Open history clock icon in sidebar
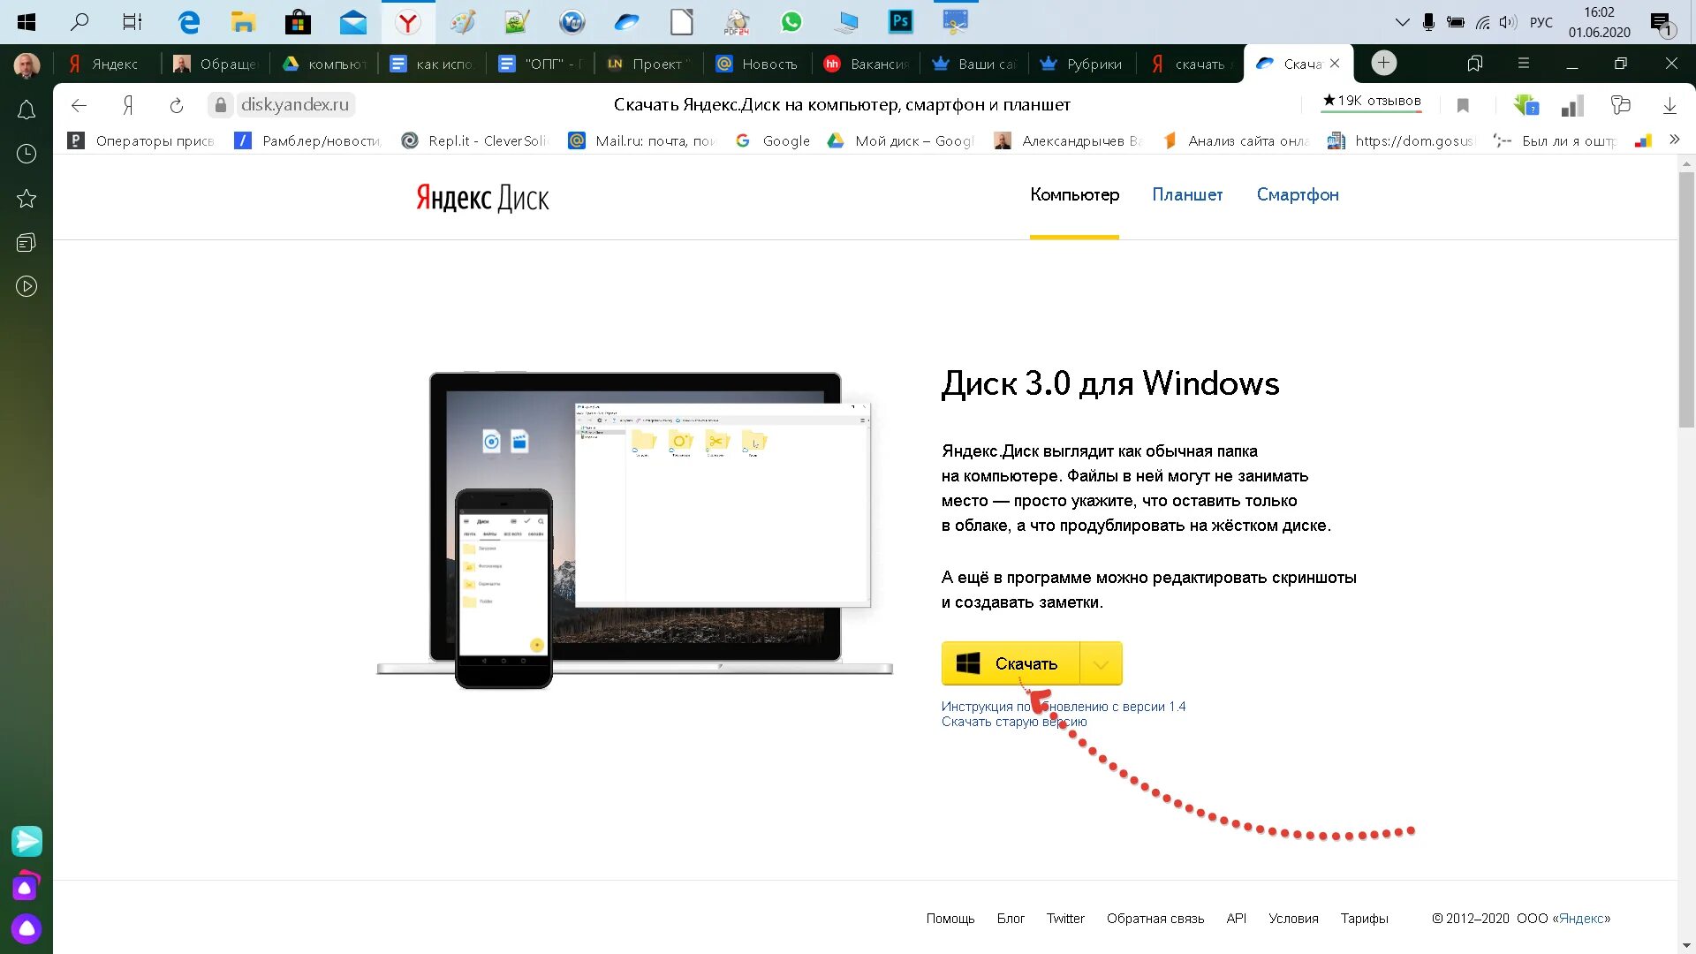1696x954 pixels. pyautogui.click(x=26, y=154)
